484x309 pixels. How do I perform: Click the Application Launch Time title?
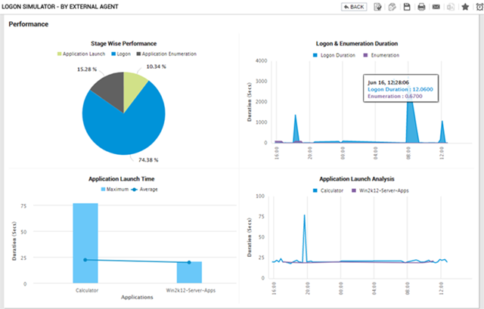(x=122, y=179)
